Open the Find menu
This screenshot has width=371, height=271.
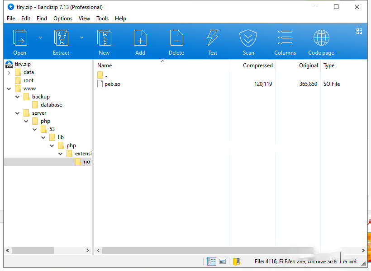[42, 19]
